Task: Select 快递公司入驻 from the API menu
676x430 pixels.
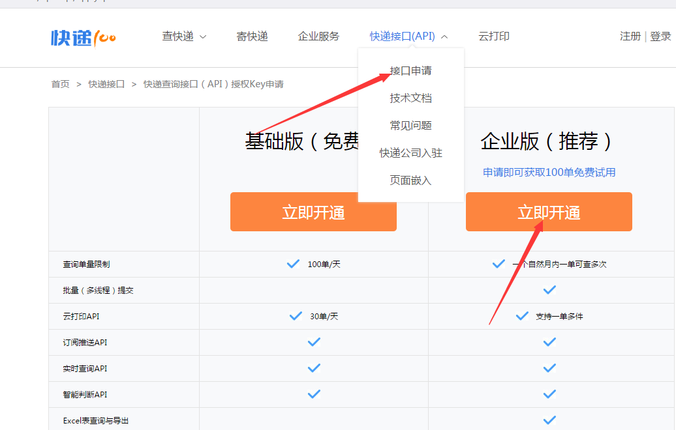Action: [411, 152]
